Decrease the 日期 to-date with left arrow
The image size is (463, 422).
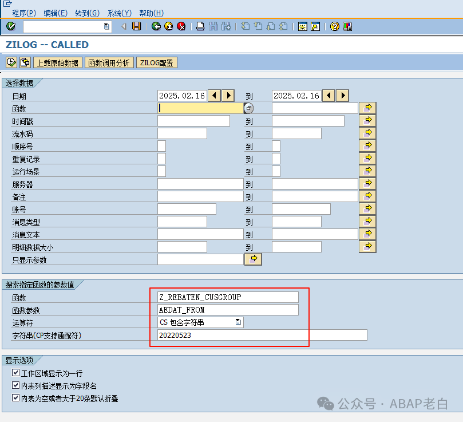pos(329,96)
